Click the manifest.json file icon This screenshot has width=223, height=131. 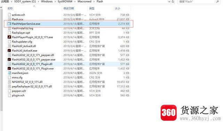[x=9, y=73]
